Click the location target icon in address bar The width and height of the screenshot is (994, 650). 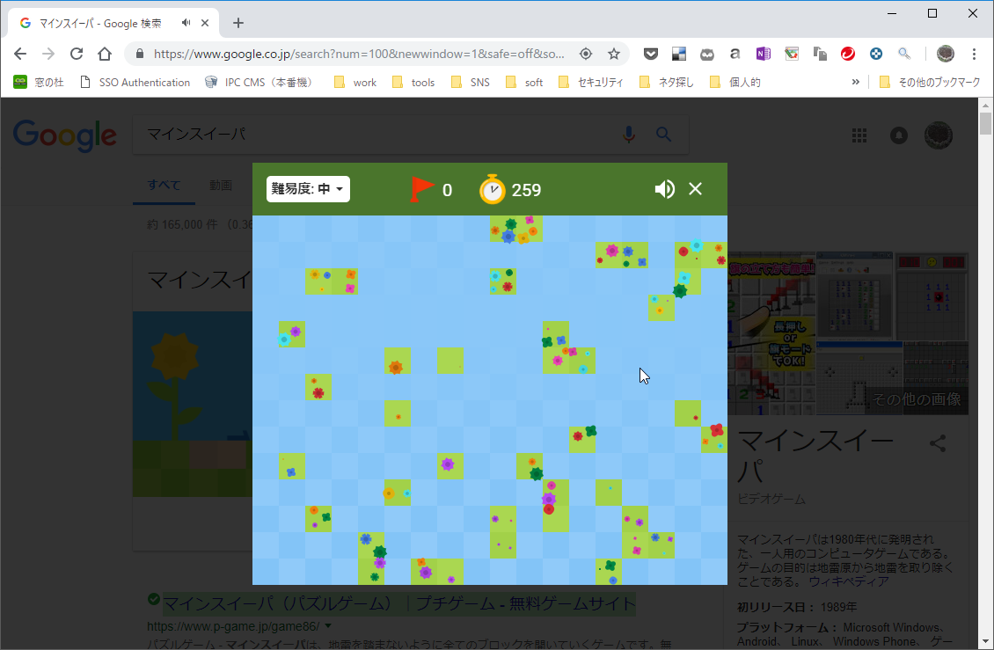click(x=586, y=54)
